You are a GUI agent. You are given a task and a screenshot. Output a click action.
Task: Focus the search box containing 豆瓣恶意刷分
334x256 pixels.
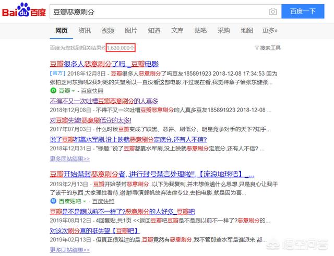pos(165,11)
